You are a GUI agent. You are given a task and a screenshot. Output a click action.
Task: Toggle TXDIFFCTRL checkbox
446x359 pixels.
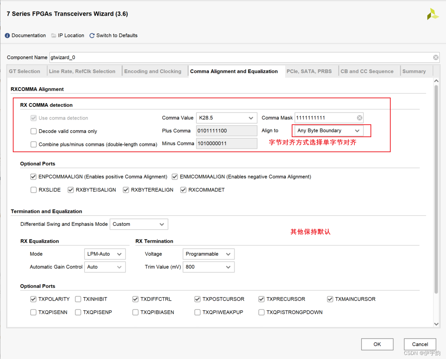coord(136,299)
